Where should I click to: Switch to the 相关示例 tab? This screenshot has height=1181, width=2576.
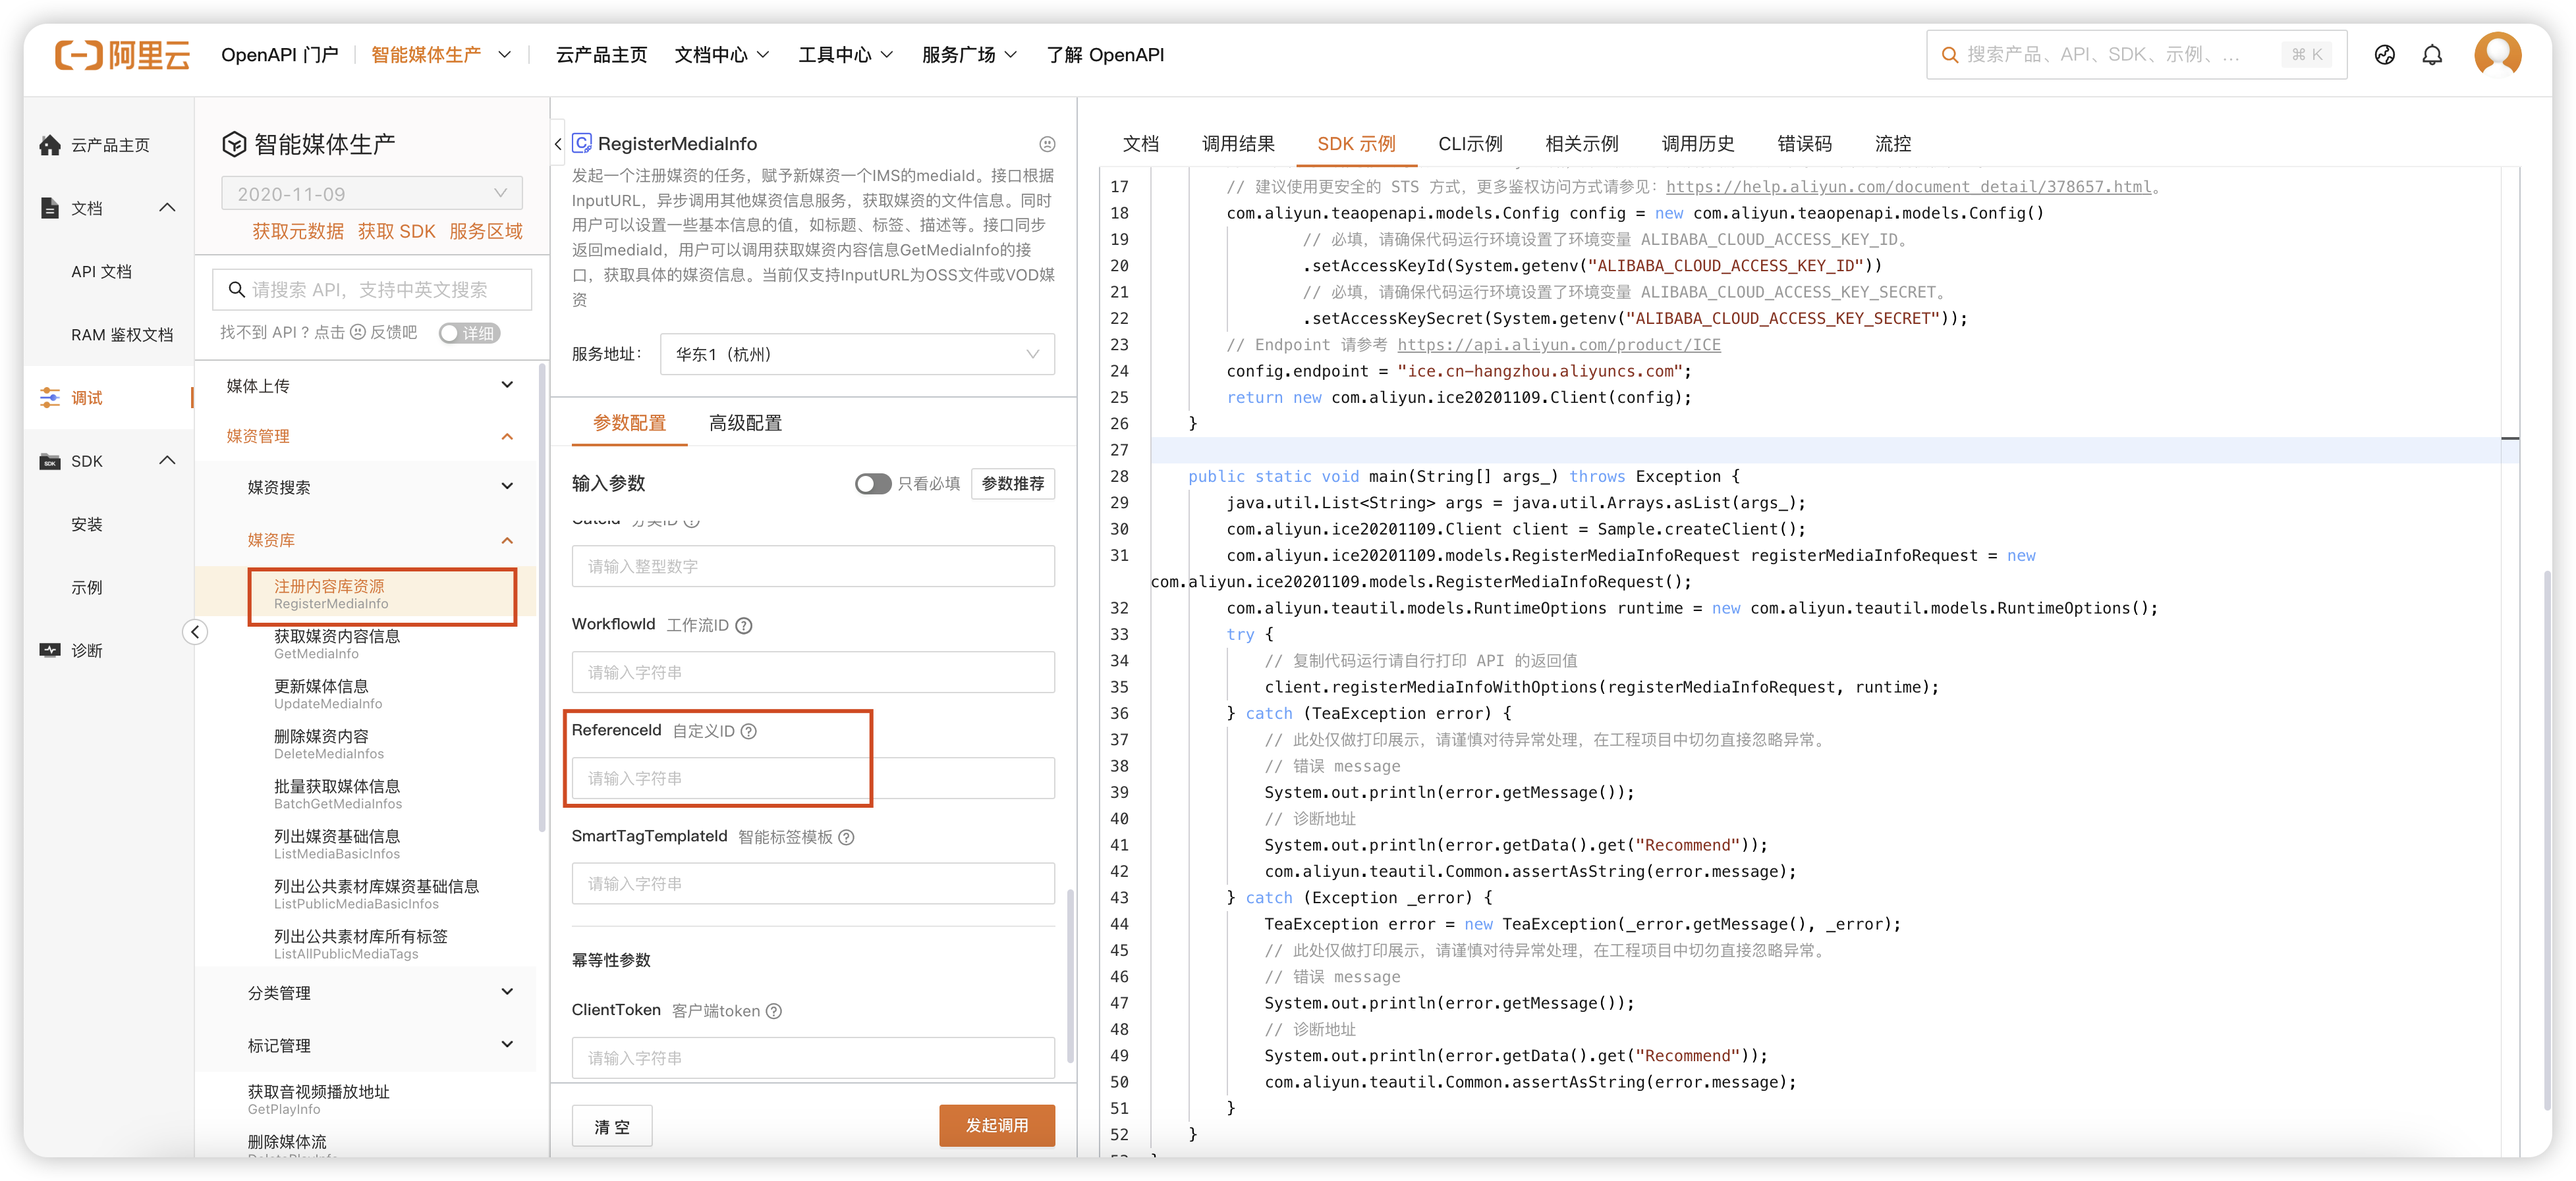pos(1581,144)
